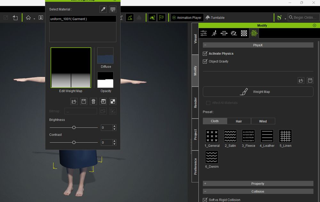Open the dropdown arrow beside the Home icon

(34, 19)
